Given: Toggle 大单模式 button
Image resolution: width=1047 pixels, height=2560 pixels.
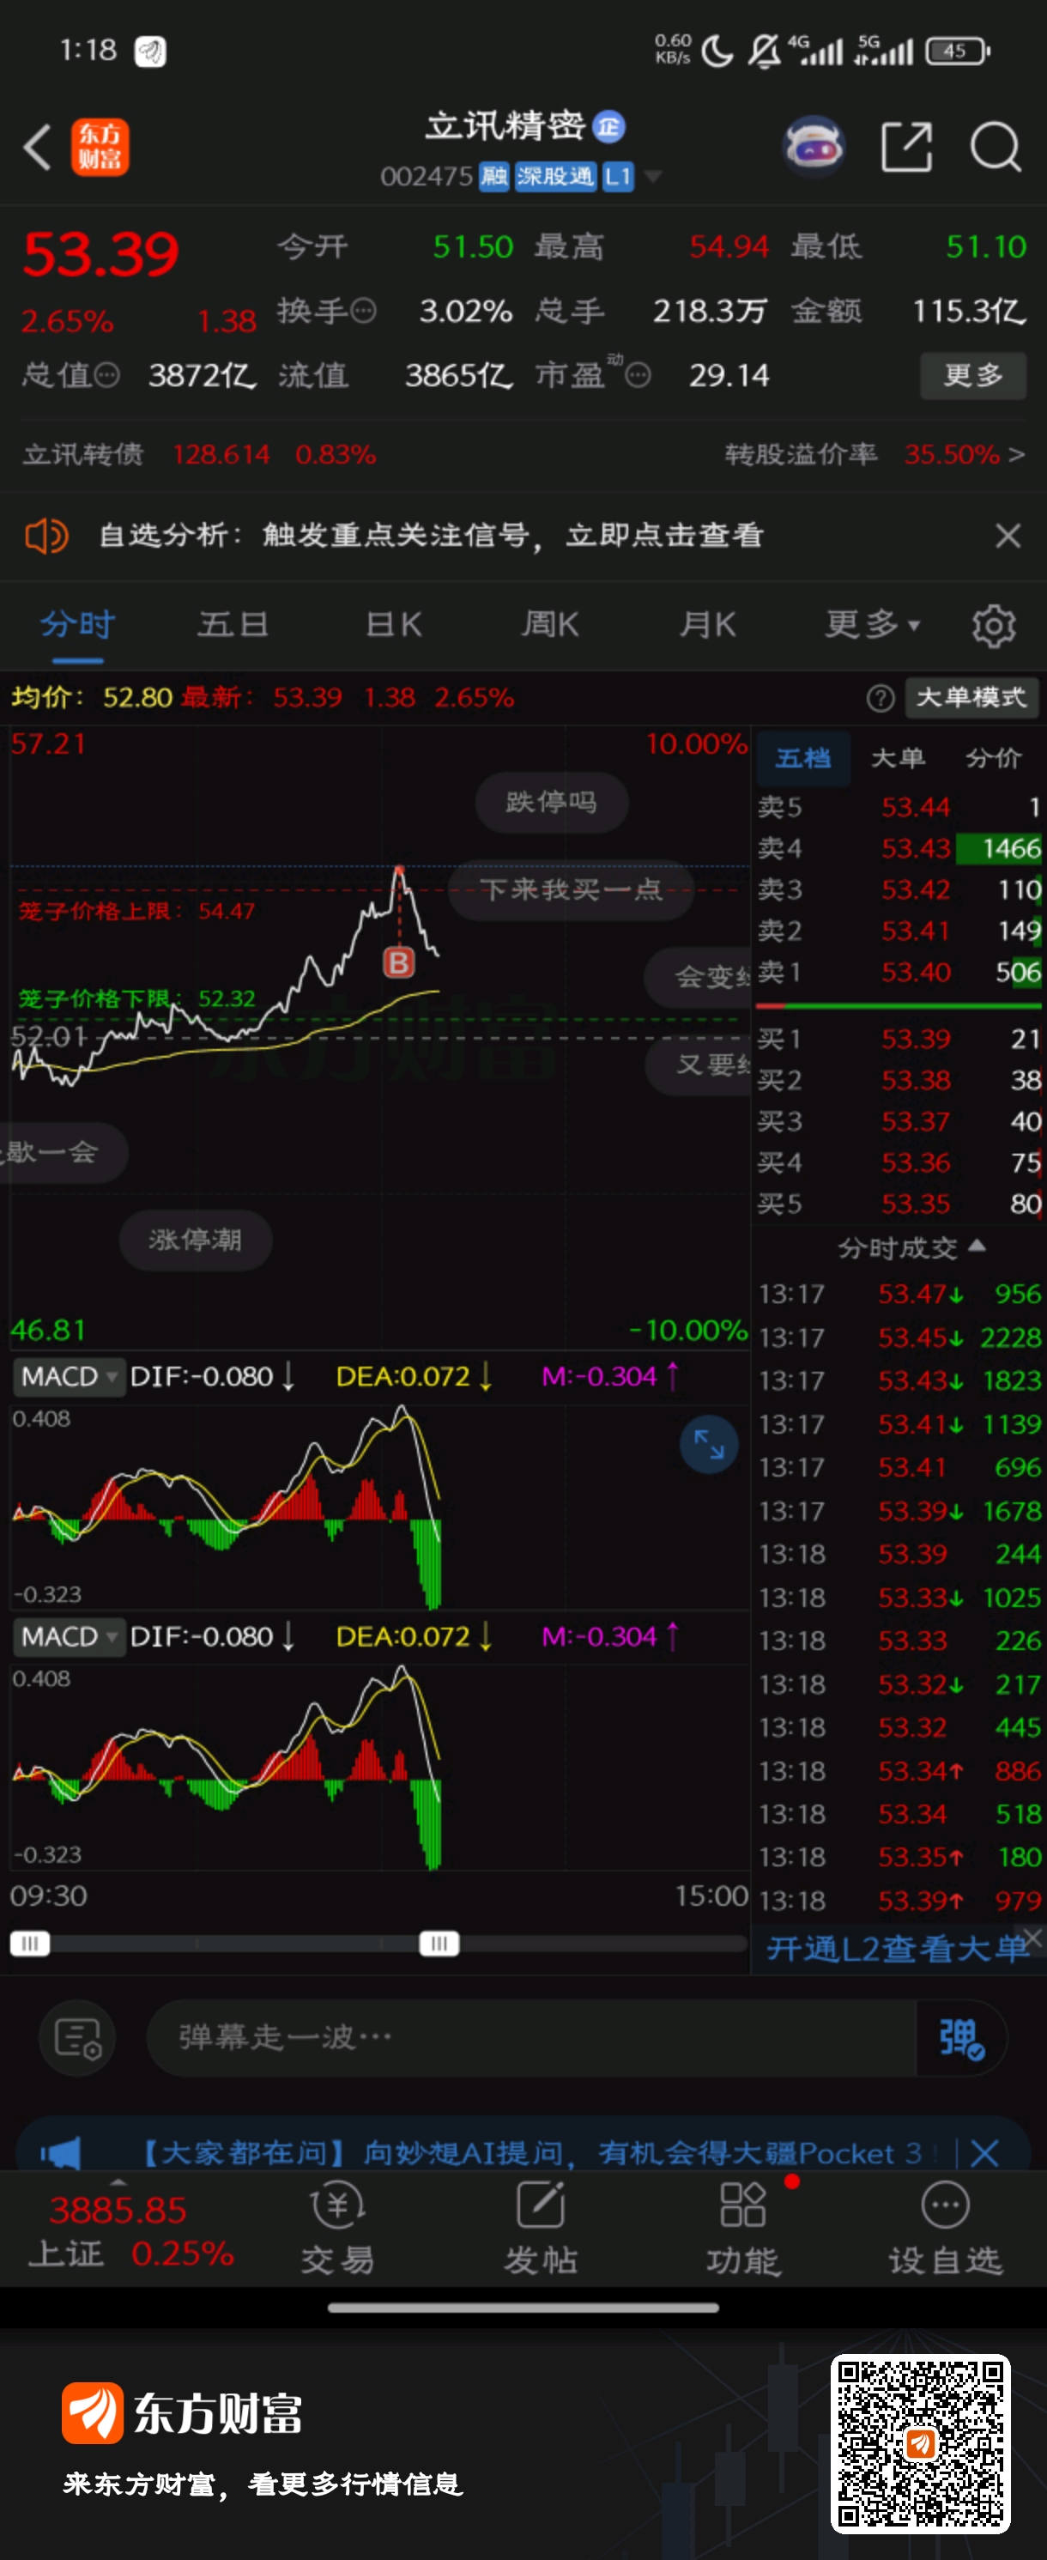Looking at the screenshot, I should pyautogui.click(x=971, y=698).
